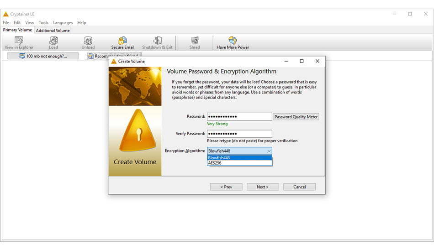
Task: Click the Volume Password & Encryption Algorithm heading
Action: (x=222, y=71)
